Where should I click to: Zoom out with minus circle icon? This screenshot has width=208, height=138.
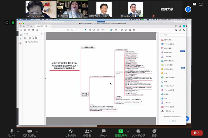click(94, 30)
